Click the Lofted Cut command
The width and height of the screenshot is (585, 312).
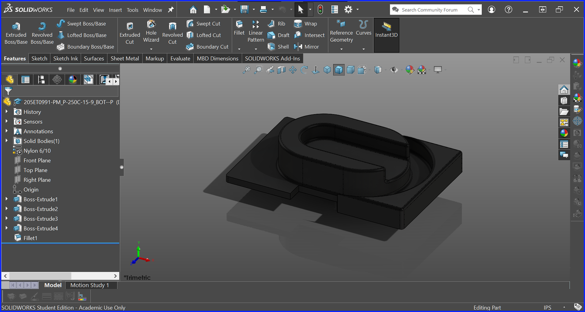[x=204, y=35]
